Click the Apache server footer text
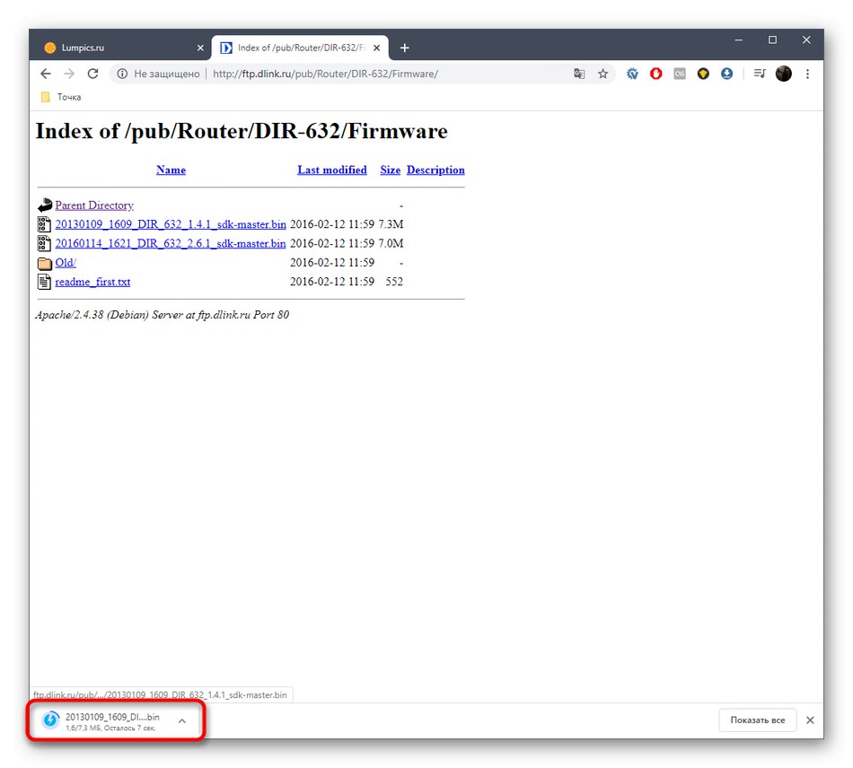853x768 pixels. click(x=163, y=315)
